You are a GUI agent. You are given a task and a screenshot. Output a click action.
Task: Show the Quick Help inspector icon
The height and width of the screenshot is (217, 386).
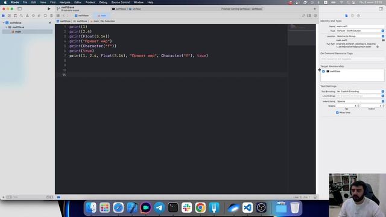coord(358,16)
